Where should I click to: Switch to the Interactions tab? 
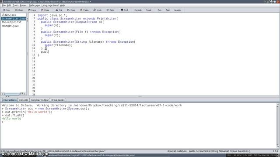[x=10, y=100]
